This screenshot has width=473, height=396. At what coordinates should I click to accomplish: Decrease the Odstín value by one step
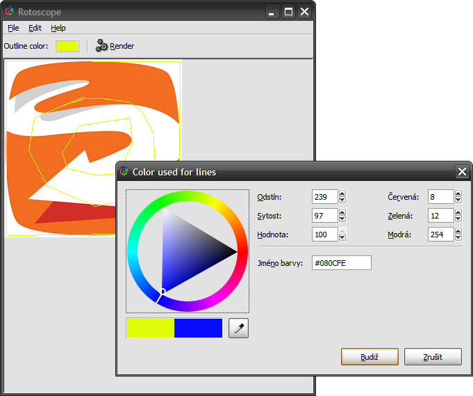point(342,200)
